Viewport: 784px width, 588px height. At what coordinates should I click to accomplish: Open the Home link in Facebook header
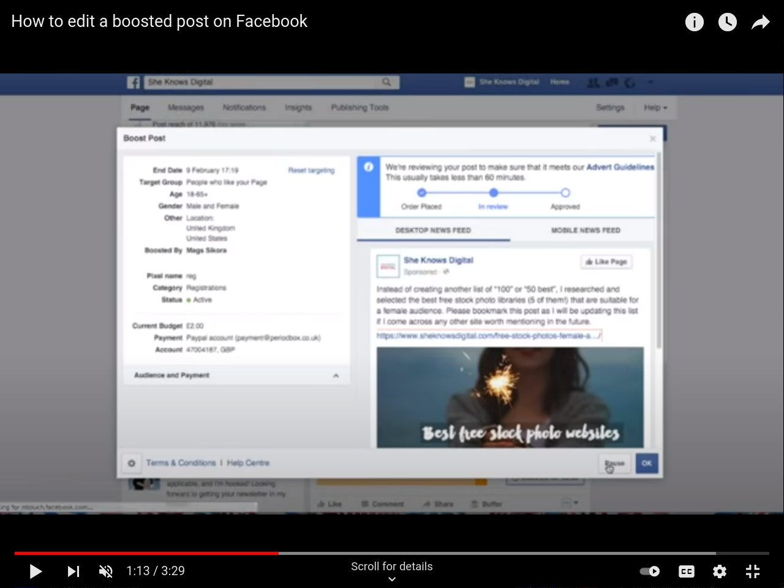pos(559,82)
